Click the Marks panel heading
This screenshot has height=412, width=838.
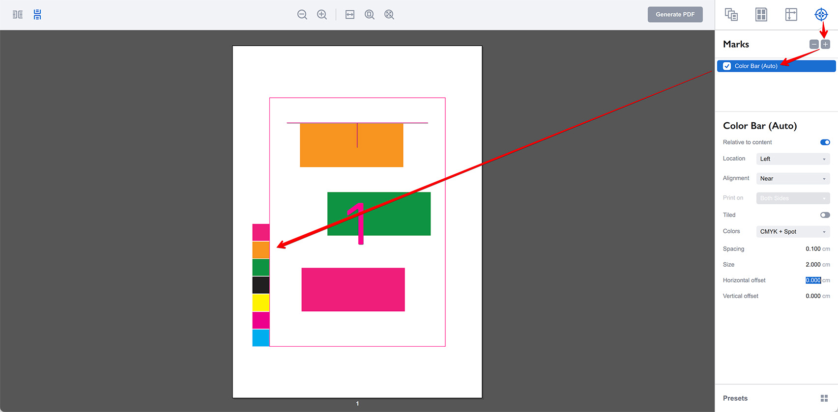point(736,44)
